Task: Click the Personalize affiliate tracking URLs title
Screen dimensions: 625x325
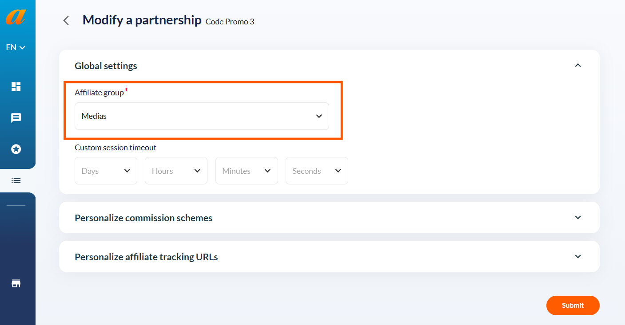Action: coord(146,257)
